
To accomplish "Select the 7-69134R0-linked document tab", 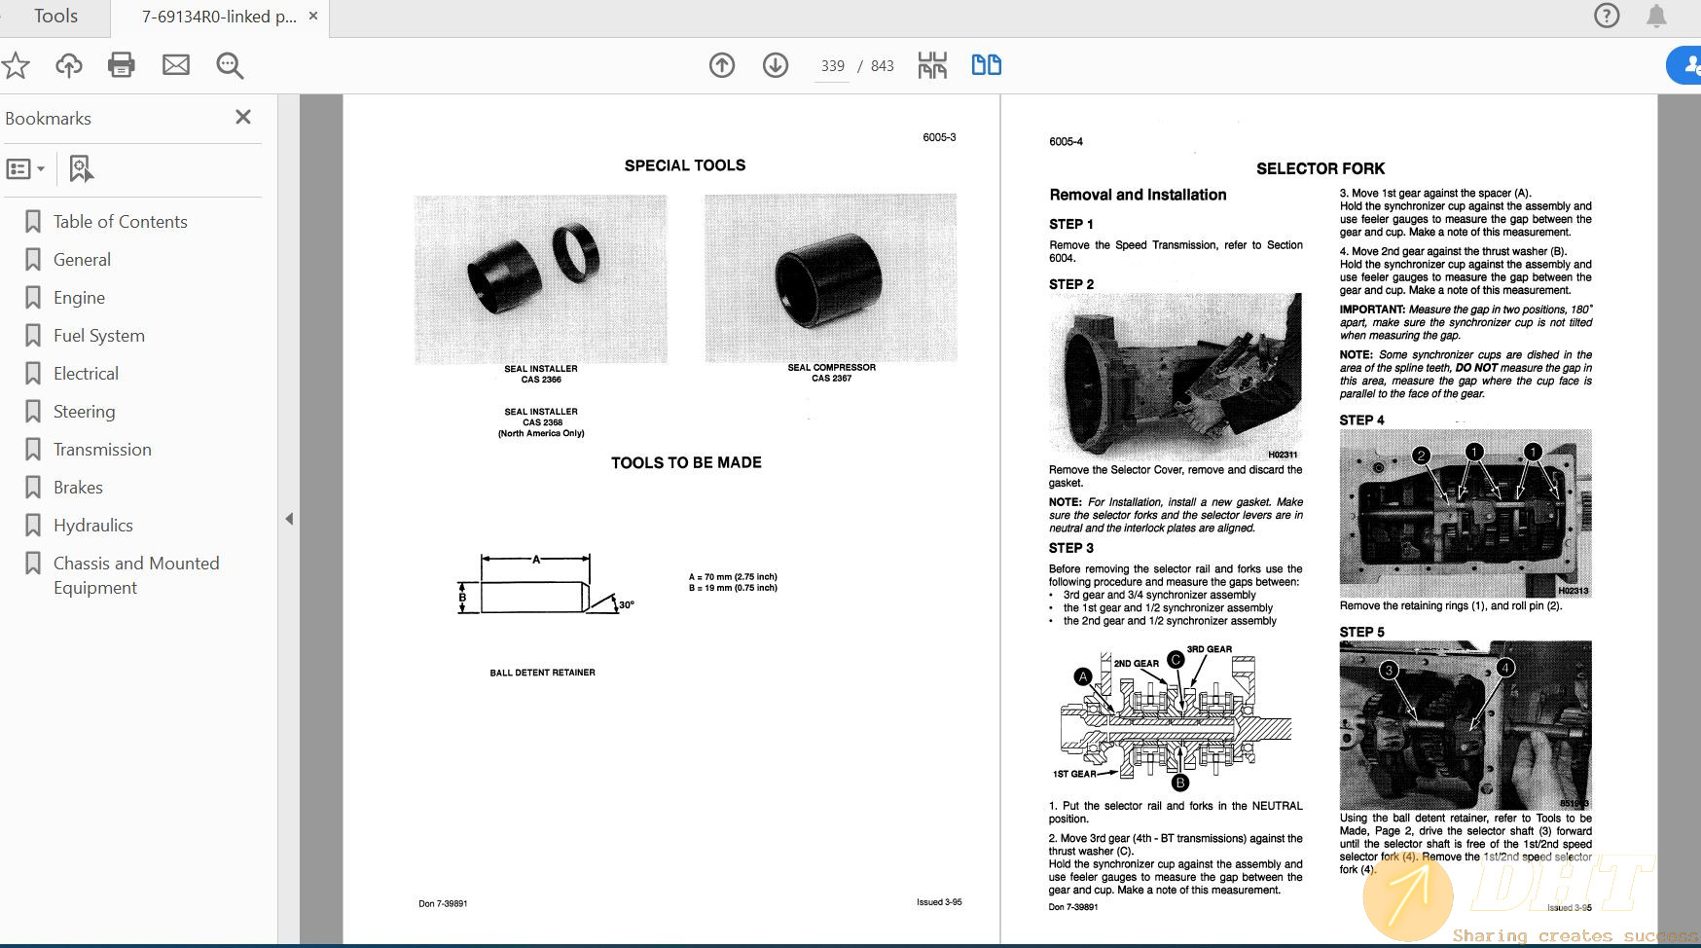I will click(x=219, y=17).
